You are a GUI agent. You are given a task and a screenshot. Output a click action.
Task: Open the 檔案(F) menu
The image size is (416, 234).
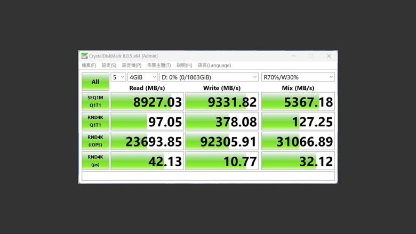89,65
